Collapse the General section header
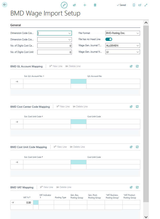The width and height of the screenshot is (160, 219). (16, 25)
